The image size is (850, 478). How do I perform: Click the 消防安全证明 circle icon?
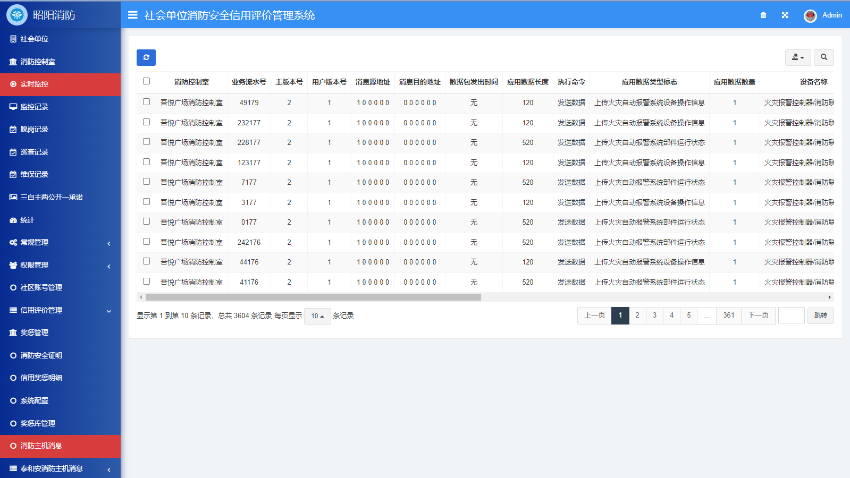13,355
